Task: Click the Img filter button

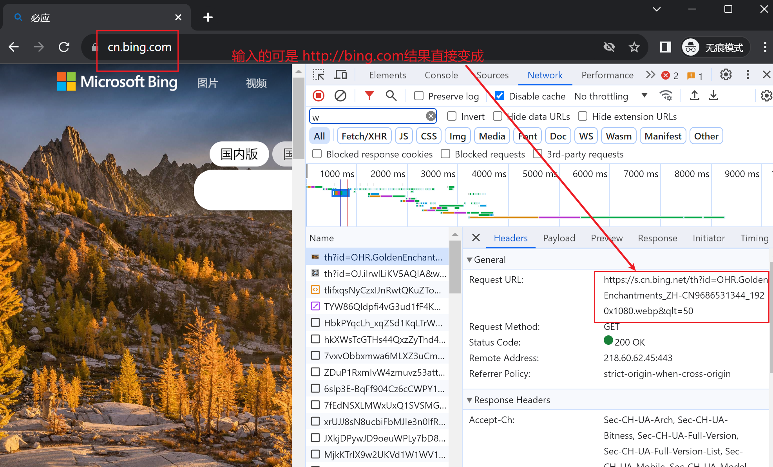Action: tap(456, 136)
